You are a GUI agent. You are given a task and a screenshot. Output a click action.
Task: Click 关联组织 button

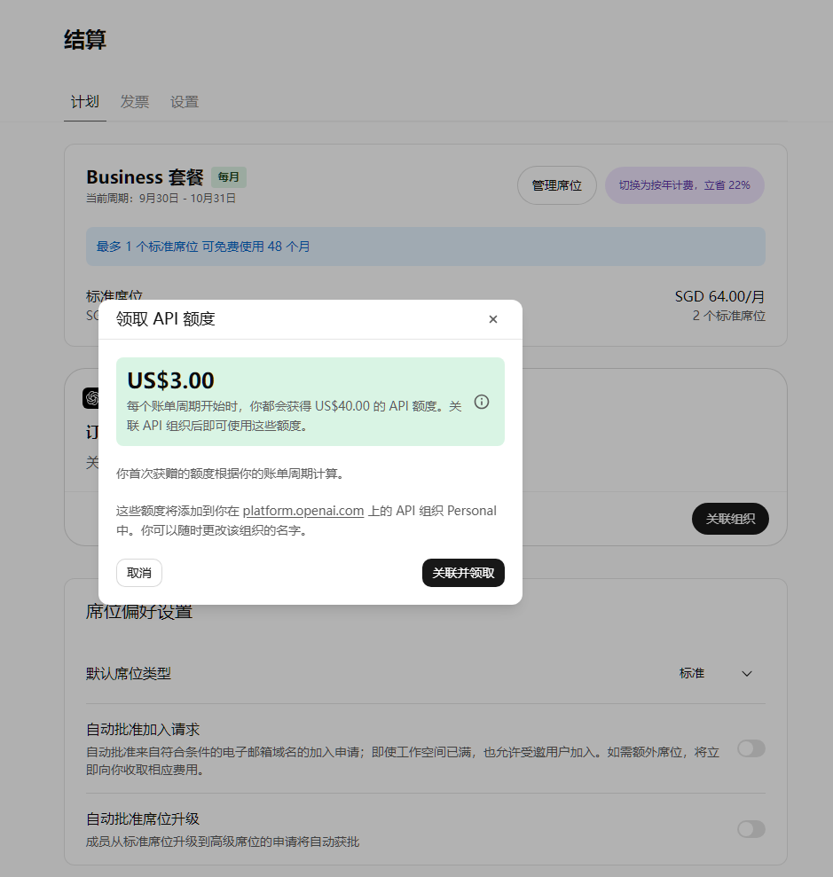730,519
